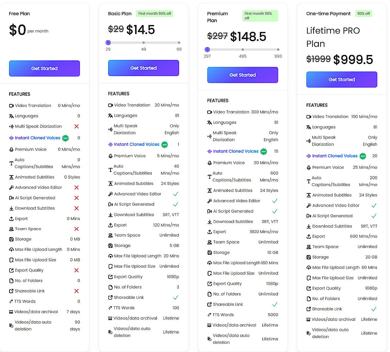Open Instant Cloned Voices link in Free Plan
This screenshot has height=352, width=390.
tap(38, 138)
